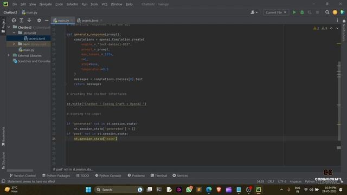Collapse all items in Project panel
The image size is (347, 195).
point(29,21)
